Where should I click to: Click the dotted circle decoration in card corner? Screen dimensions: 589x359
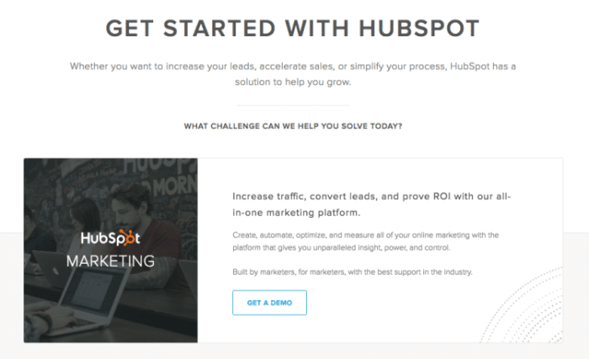point(523,305)
